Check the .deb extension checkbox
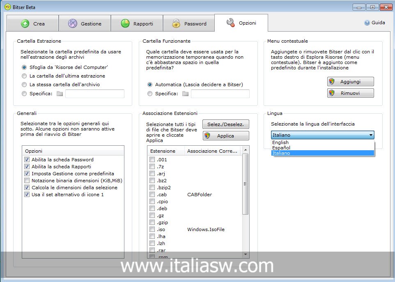 (152, 209)
